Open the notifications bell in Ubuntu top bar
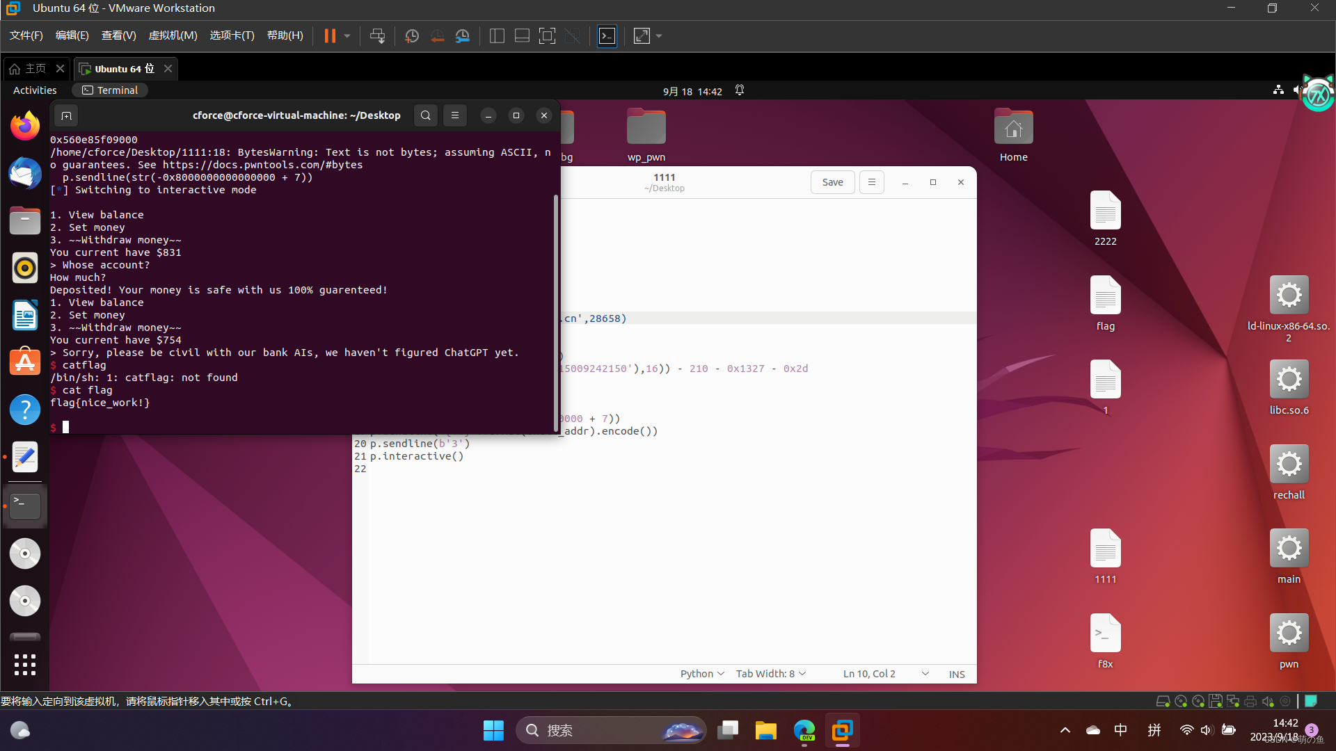 pos(740,90)
